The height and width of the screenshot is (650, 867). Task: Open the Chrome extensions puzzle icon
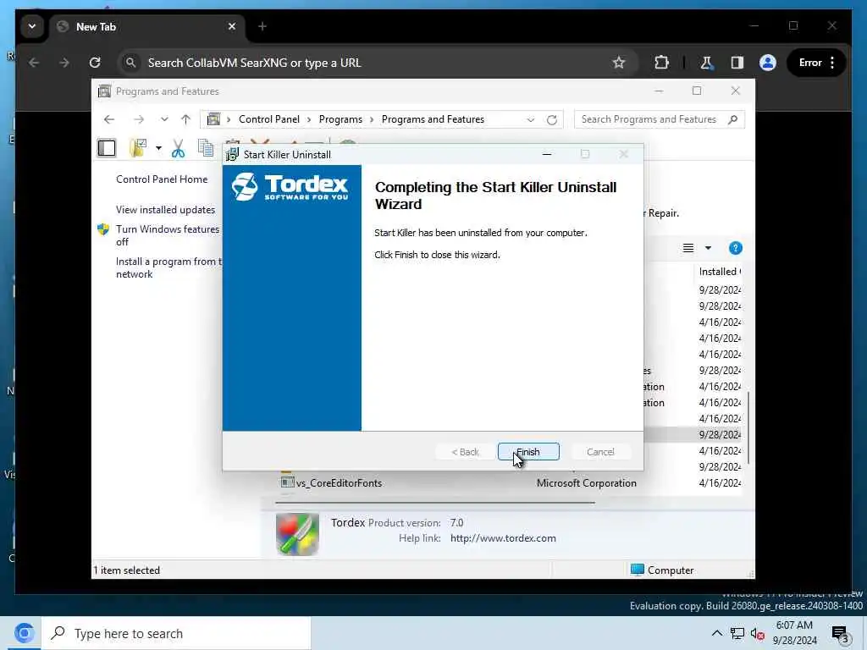pyautogui.click(x=661, y=63)
